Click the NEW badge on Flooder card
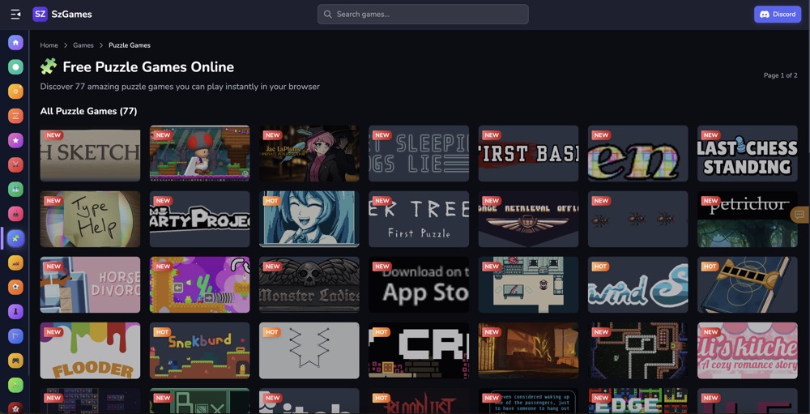The height and width of the screenshot is (414, 810). (x=53, y=332)
